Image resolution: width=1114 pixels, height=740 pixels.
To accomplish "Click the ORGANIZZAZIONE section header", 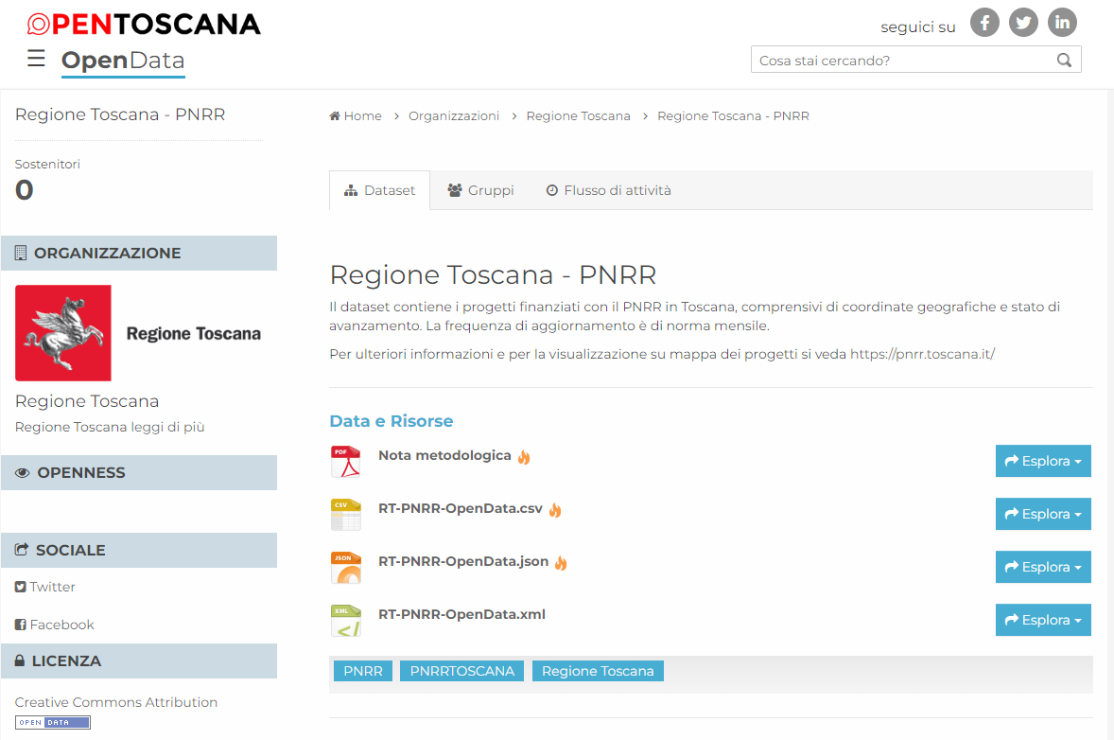I will (x=139, y=253).
